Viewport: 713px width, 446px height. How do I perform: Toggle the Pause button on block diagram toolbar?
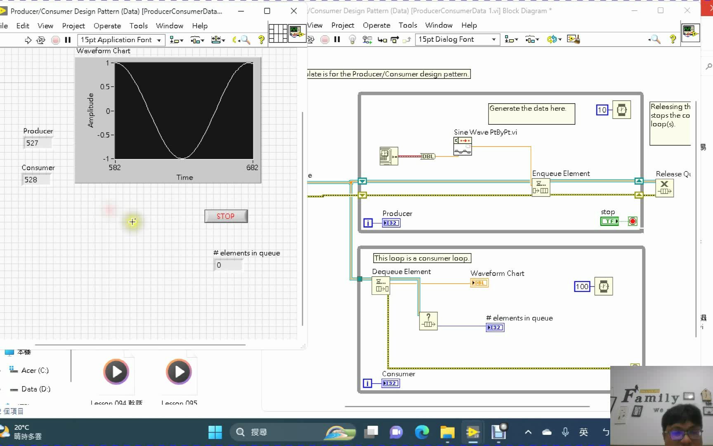pos(337,39)
